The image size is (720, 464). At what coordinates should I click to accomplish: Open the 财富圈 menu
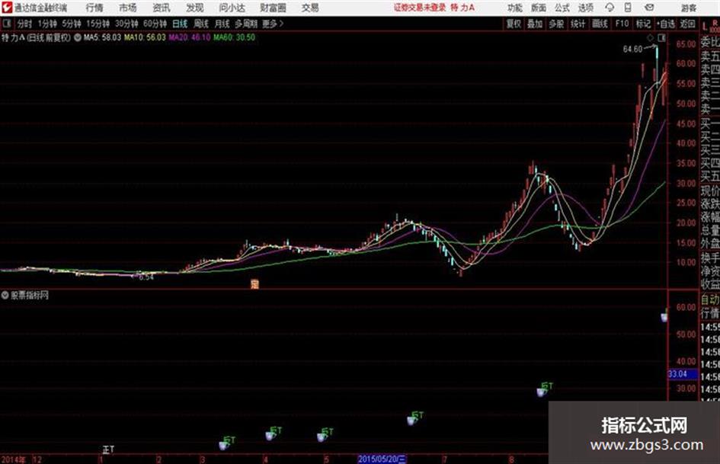[273, 8]
